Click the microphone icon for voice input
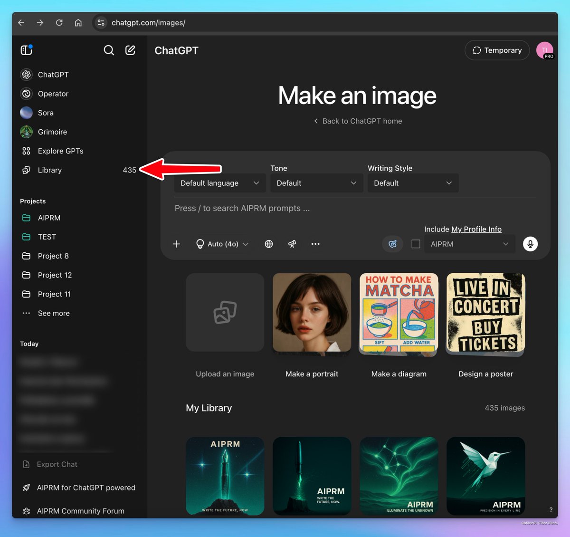The height and width of the screenshot is (537, 570). (530, 244)
